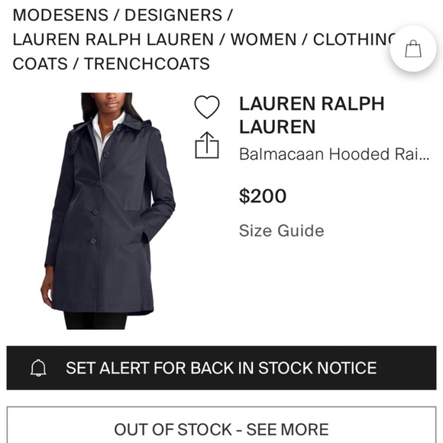Open CLOTHING breadcrumb link
The image size is (443, 443).
[354, 39]
